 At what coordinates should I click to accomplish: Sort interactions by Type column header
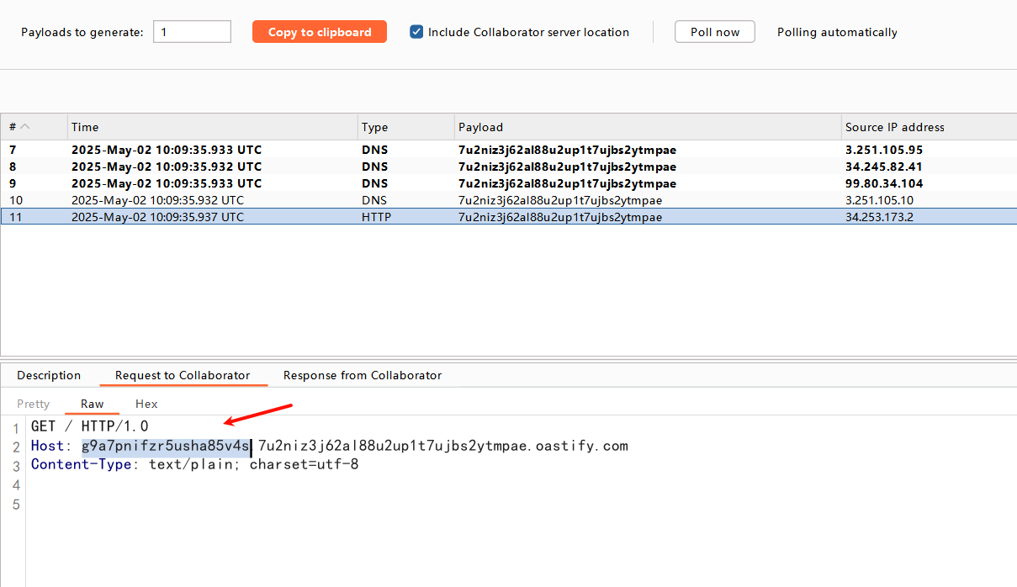coord(374,127)
